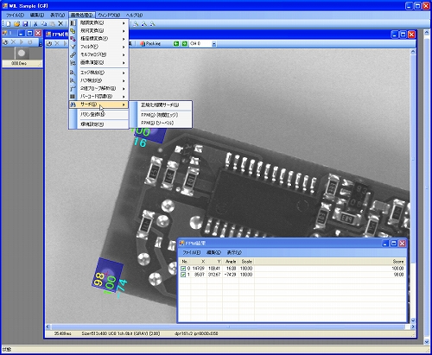
Task: Open the 表示 (View) menu in FPM results window
Action: coord(234,252)
